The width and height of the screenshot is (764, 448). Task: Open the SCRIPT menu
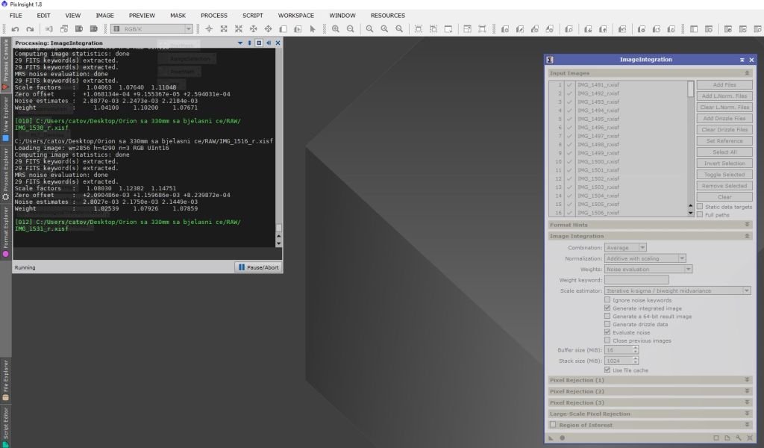[x=252, y=16]
